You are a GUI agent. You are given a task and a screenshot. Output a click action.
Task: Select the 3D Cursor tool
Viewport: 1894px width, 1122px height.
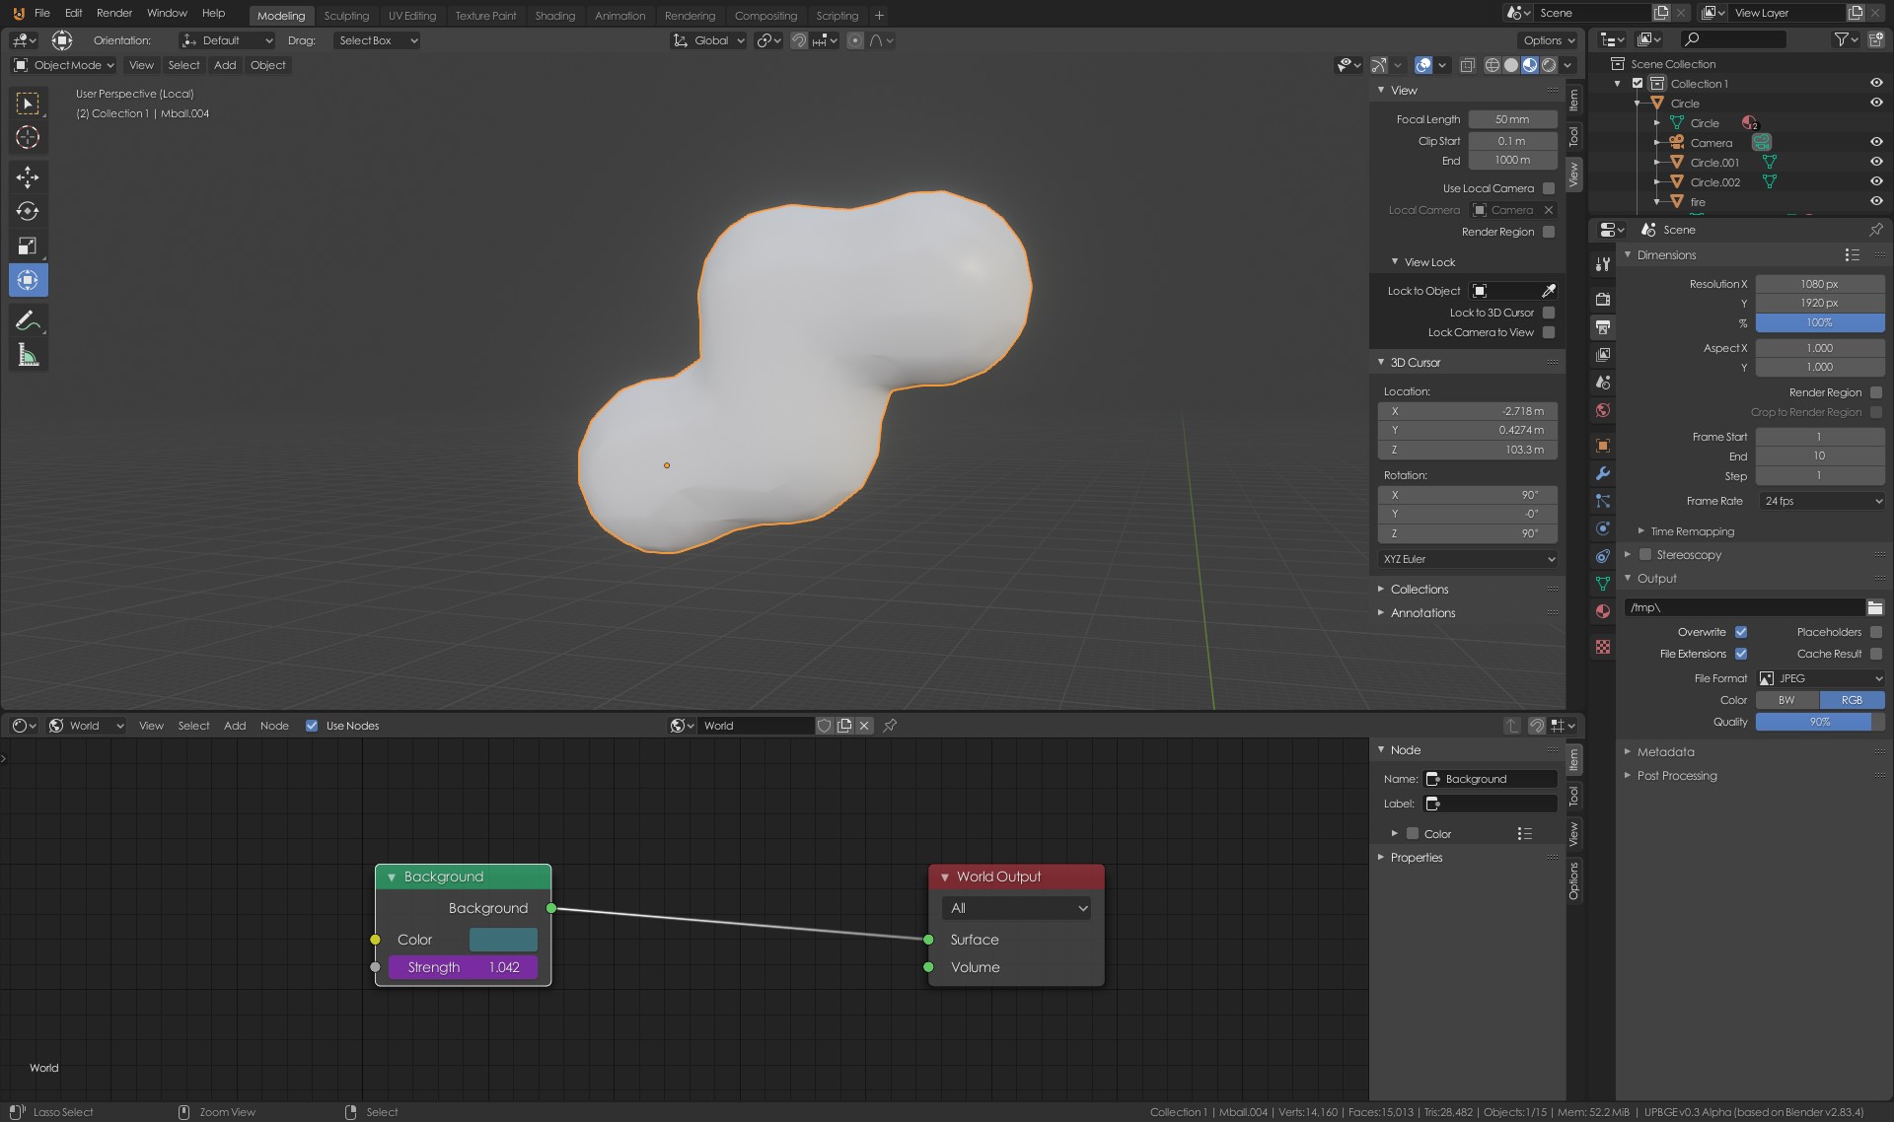coord(28,137)
